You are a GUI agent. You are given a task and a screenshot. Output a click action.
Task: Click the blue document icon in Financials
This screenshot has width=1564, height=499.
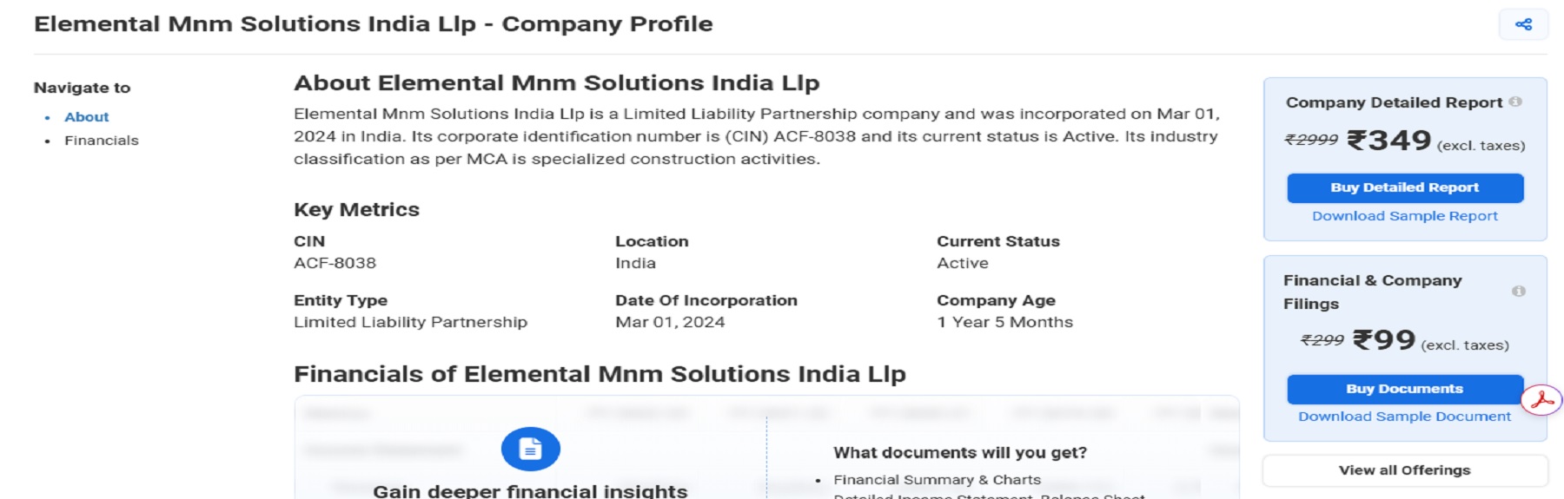point(530,449)
